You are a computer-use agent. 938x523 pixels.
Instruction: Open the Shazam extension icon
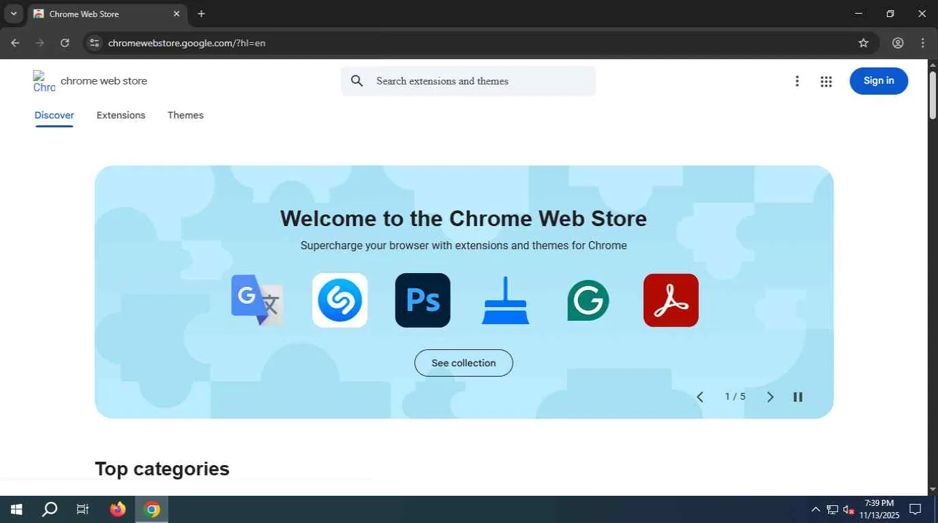pos(339,300)
